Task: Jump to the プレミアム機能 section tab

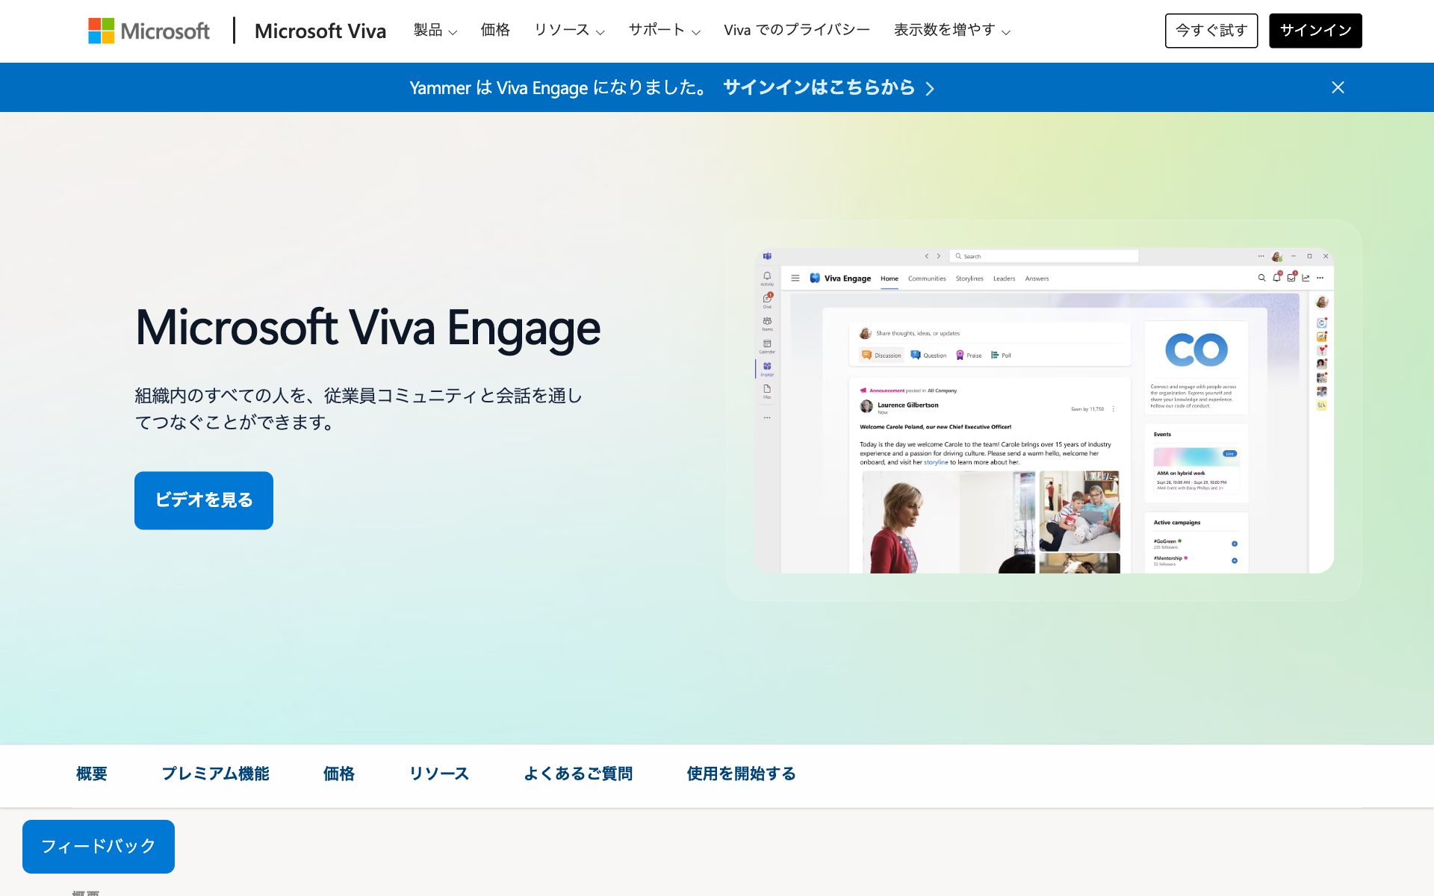Action: click(x=215, y=774)
